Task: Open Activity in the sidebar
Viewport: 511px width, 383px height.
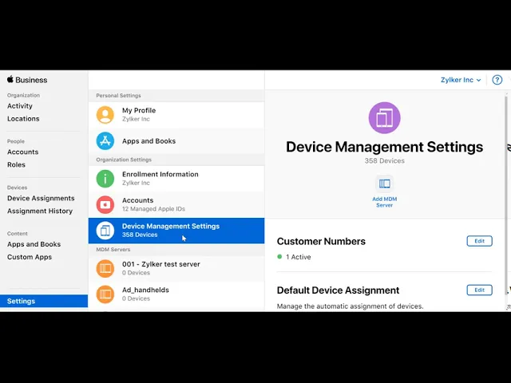Action: [x=20, y=106]
